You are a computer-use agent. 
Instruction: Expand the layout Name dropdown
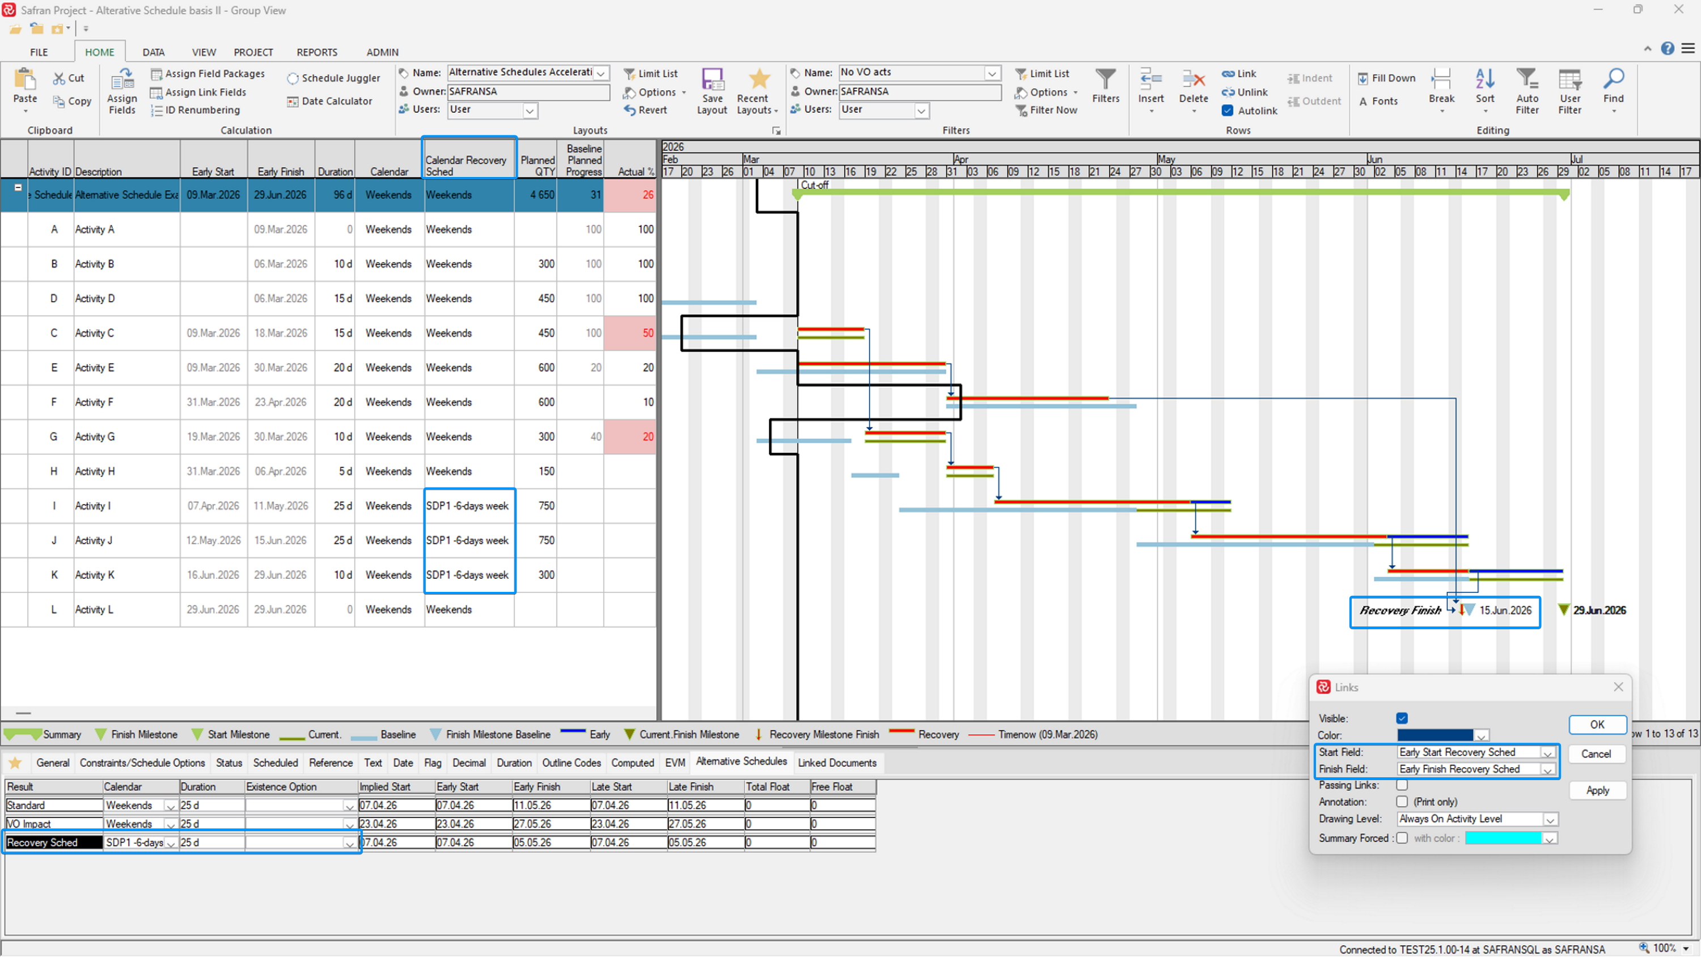pyautogui.click(x=601, y=73)
